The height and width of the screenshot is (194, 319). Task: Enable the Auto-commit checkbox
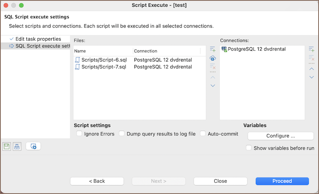point(203,134)
